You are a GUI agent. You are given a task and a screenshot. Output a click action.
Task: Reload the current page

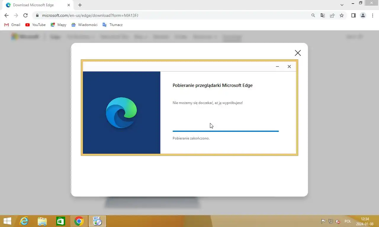pyautogui.click(x=25, y=15)
